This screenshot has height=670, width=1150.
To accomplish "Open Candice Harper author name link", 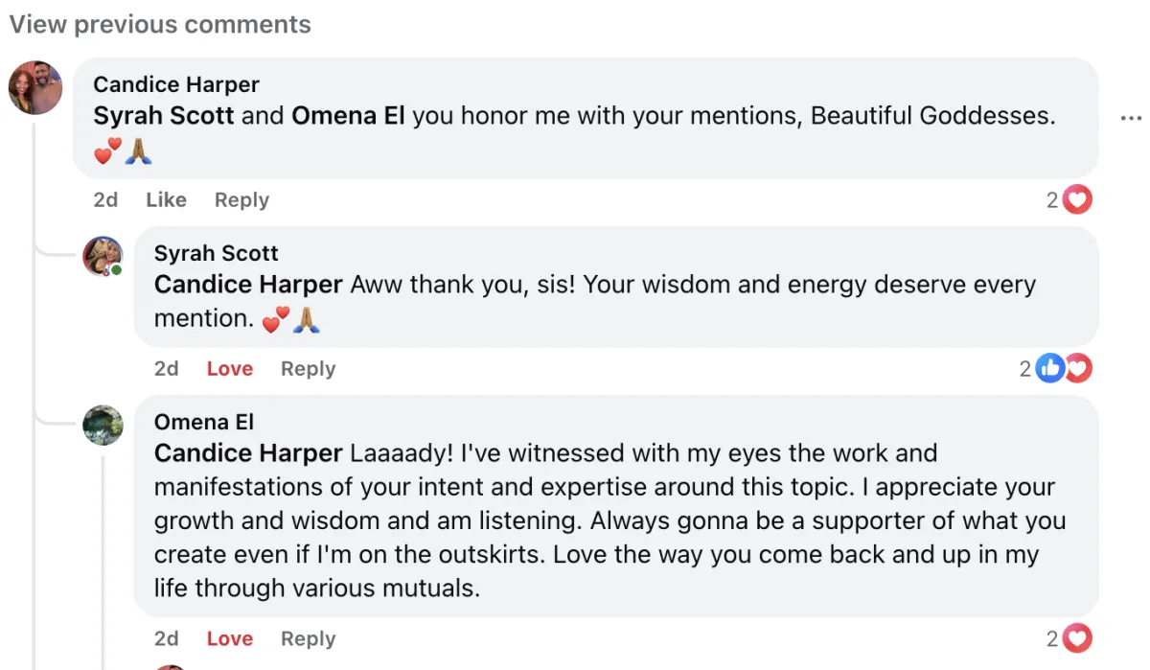I will (x=176, y=85).
